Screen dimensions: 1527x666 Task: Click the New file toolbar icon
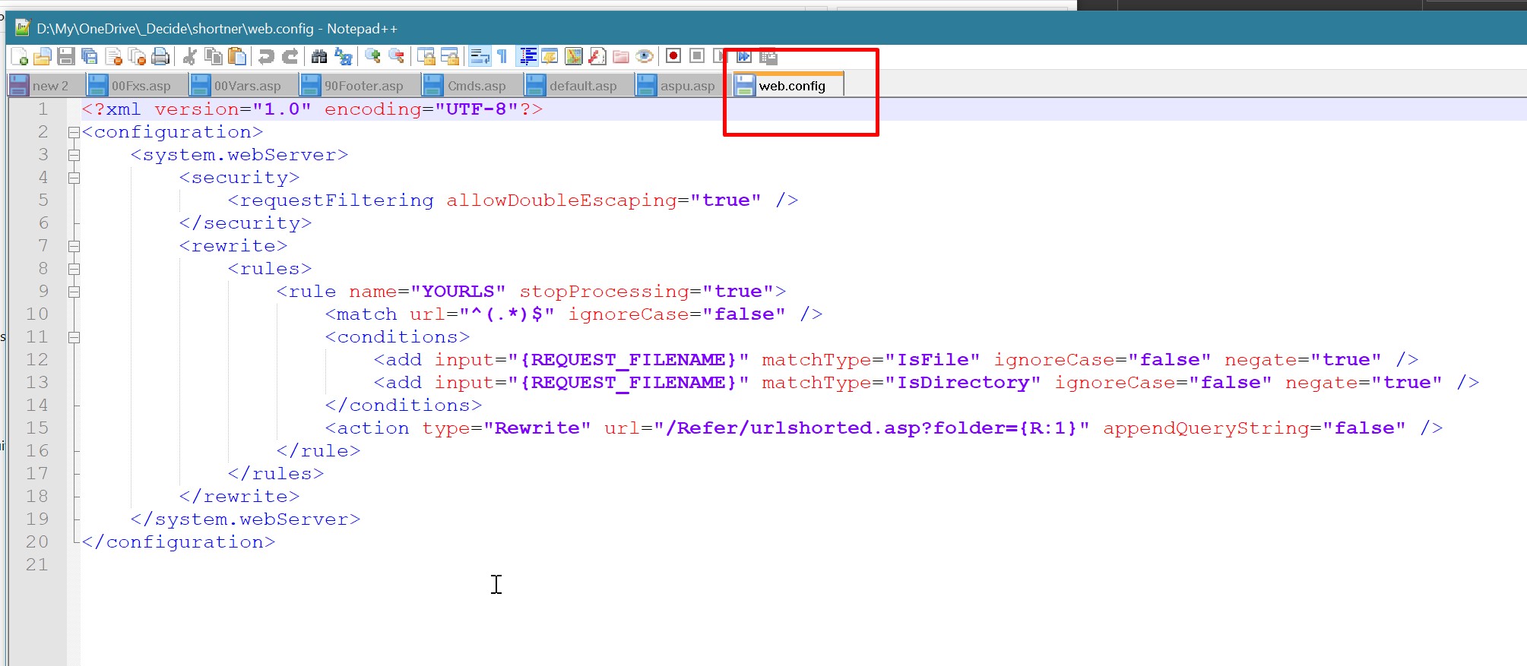[19, 56]
